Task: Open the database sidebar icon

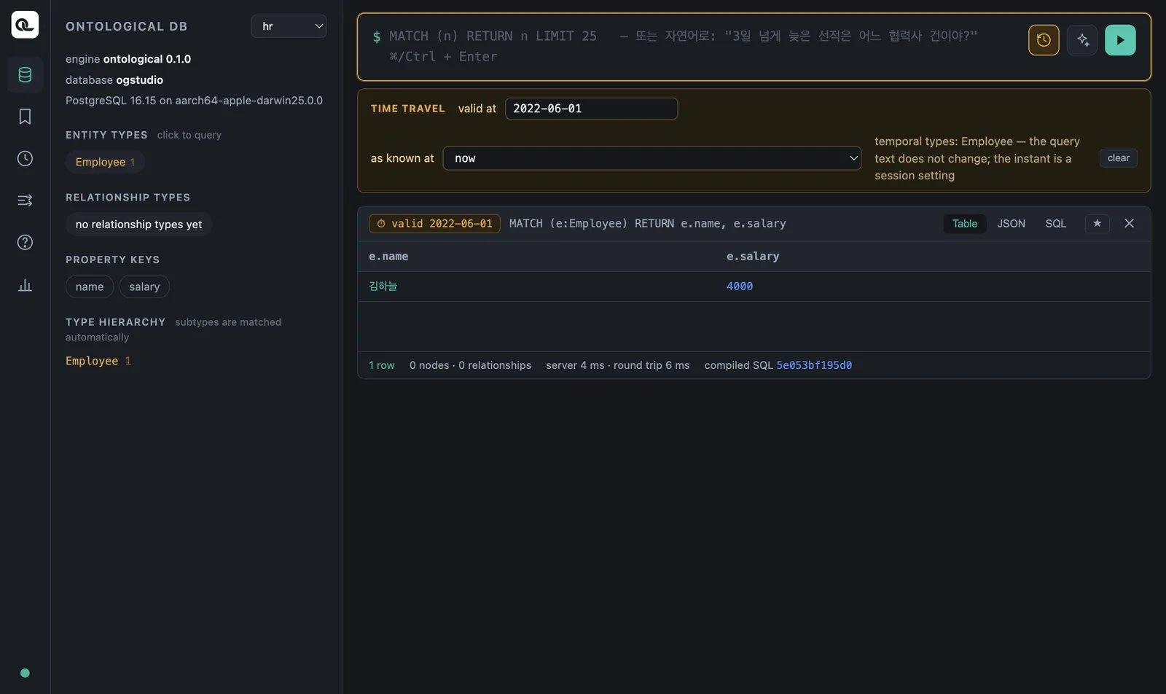Action: coord(25,74)
